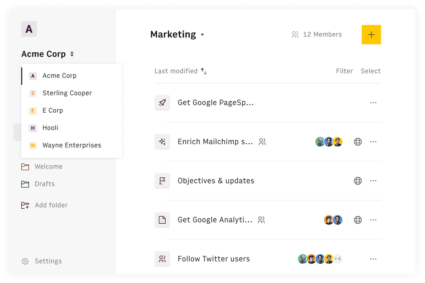Click the +4 more members badge

point(337,259)
